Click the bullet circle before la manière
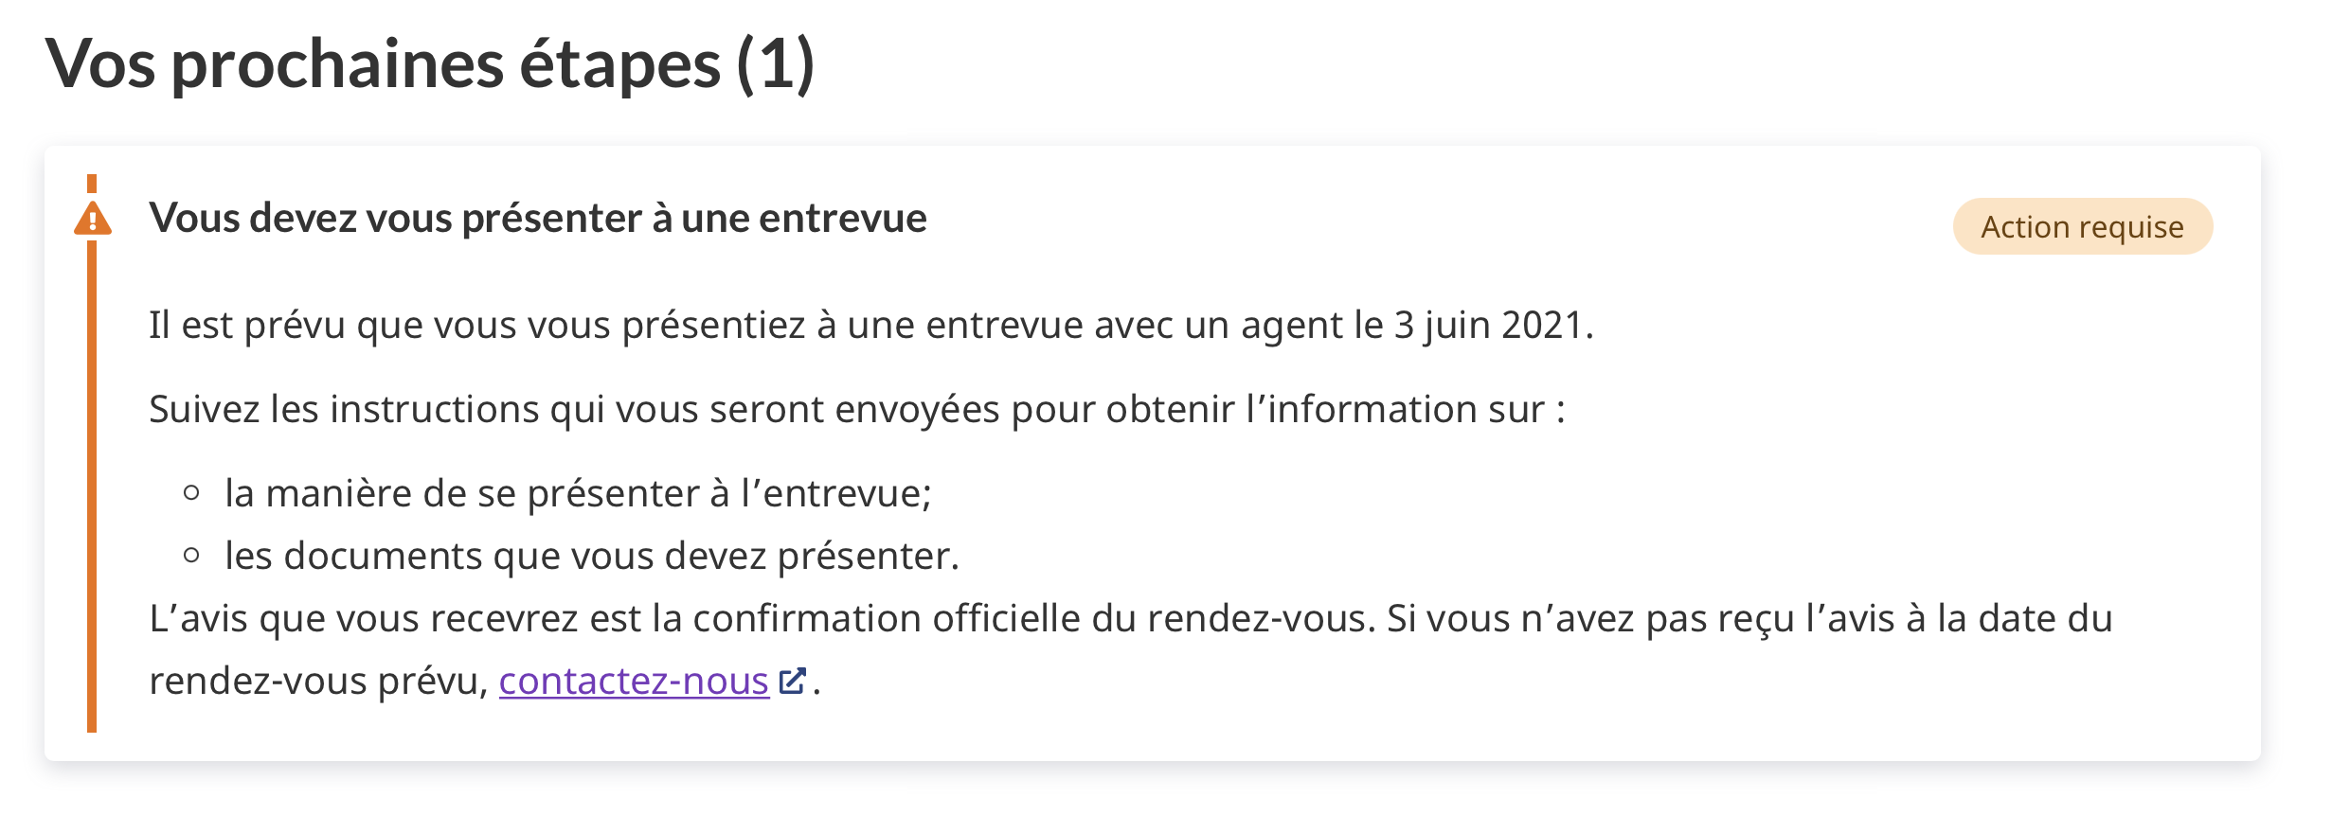This screenshot has height=833, width=2332. click(191, 493)
